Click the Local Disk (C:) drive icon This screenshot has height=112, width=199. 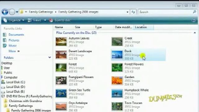[x=3, y=82]
